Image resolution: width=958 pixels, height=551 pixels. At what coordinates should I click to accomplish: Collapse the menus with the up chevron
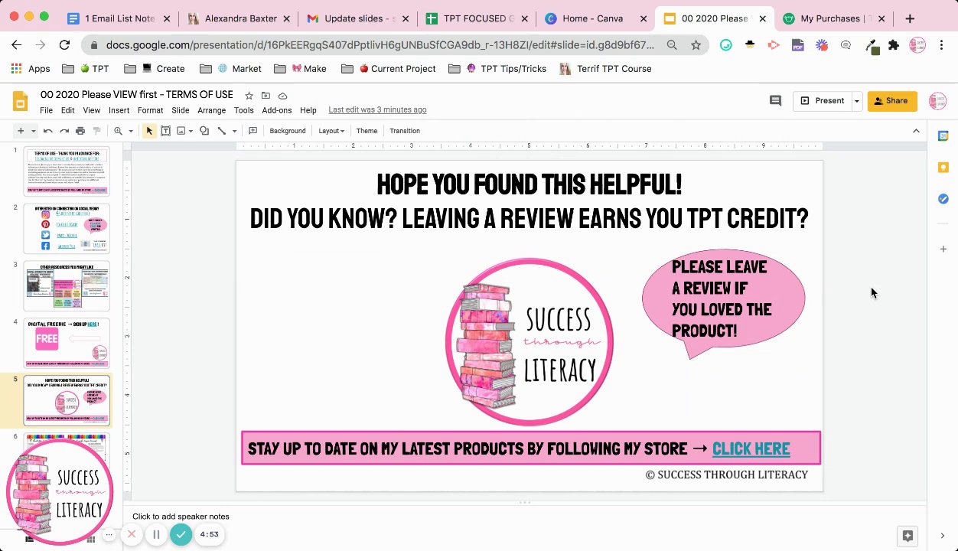[916, 131]
